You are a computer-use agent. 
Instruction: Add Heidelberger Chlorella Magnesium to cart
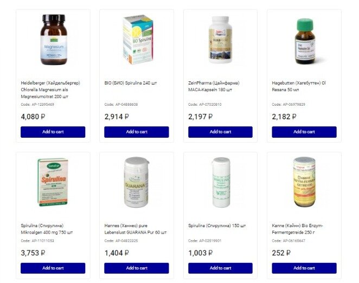[53, 132]
